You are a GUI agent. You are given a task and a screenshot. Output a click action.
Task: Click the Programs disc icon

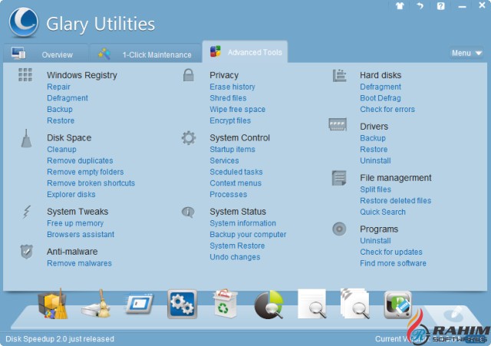(x=339, y=229)
